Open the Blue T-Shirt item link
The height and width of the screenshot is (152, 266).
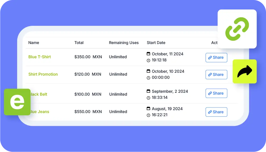click(40, 57)
